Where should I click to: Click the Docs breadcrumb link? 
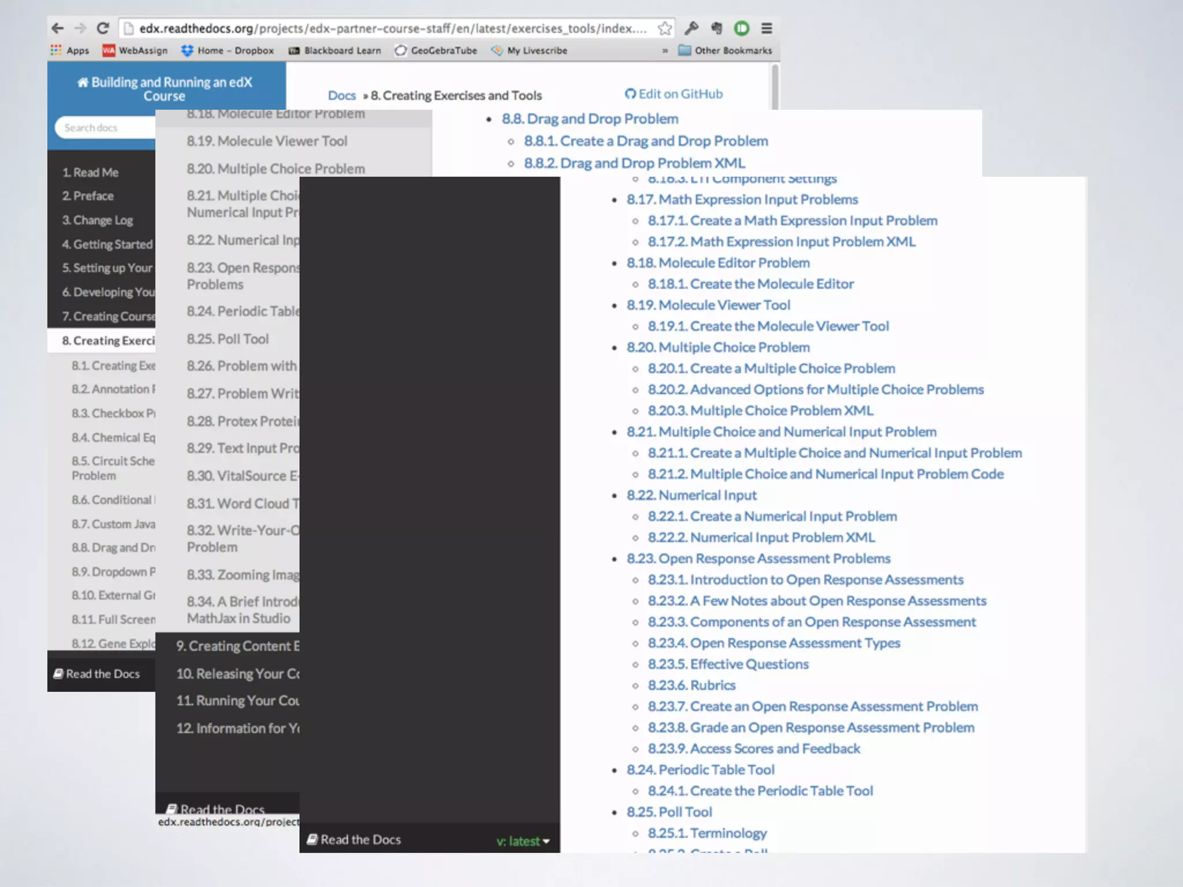coord(341,95)
